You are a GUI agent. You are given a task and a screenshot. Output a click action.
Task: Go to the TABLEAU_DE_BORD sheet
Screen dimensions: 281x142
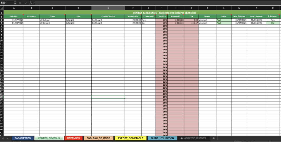point(99,138)
